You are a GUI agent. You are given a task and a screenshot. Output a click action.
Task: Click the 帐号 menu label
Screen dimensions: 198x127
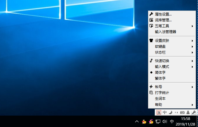tap(159, 87)
